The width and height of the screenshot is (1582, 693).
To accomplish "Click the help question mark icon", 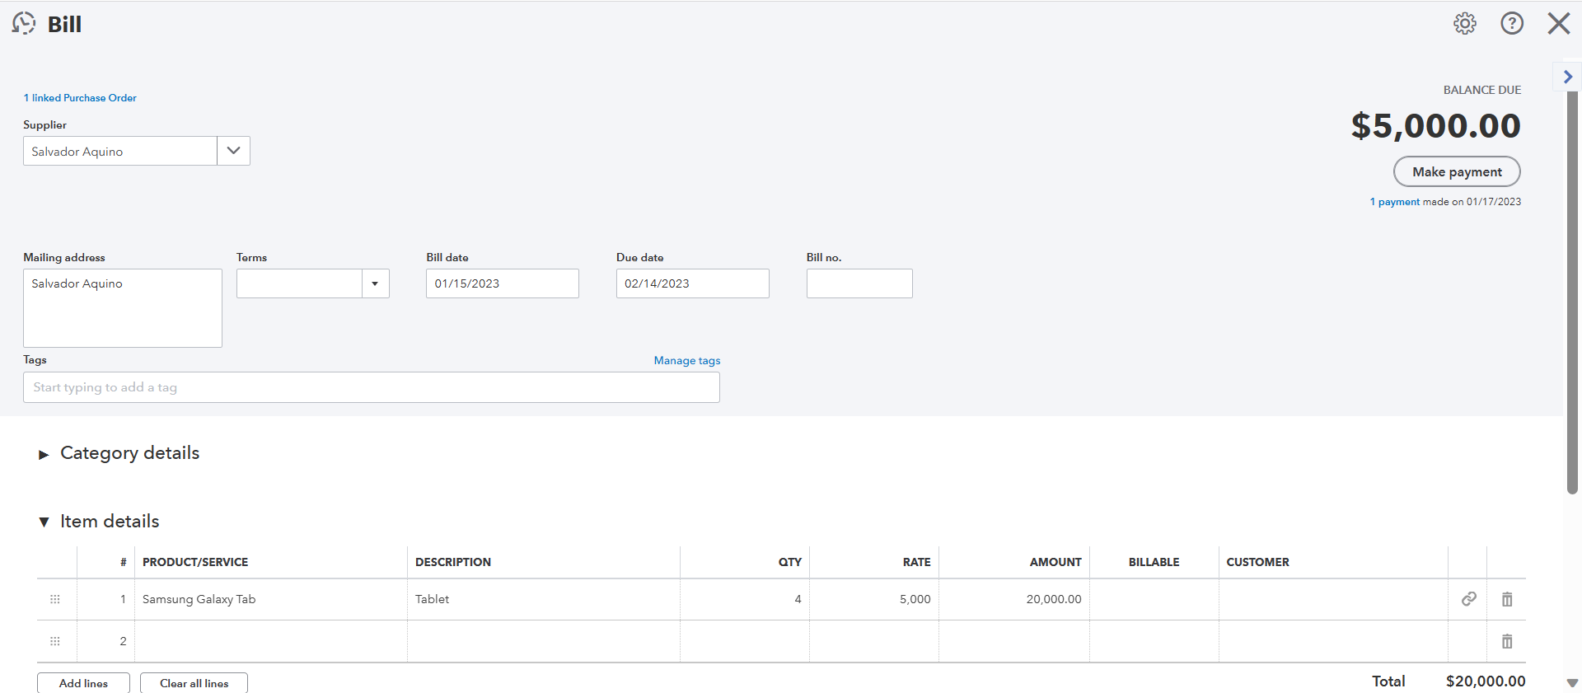I will [x=1511, y=23].
